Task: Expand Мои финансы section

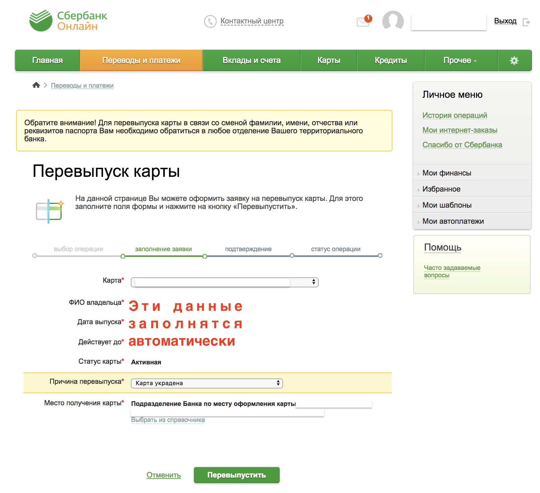Action: [x=472, y=173]
